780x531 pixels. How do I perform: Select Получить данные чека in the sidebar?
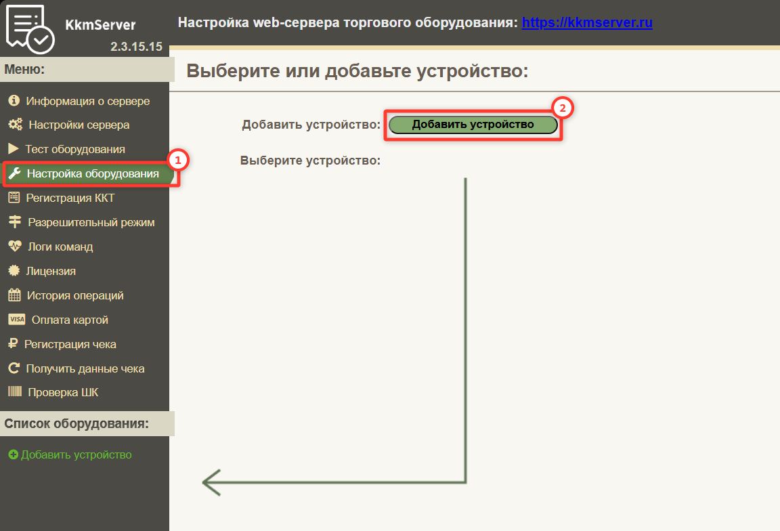coord(85,368)
